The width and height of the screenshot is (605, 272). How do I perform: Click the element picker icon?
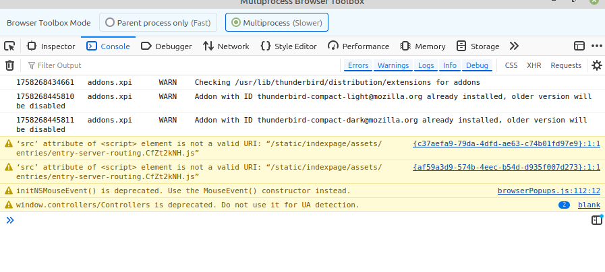click(x=9, y=46)
